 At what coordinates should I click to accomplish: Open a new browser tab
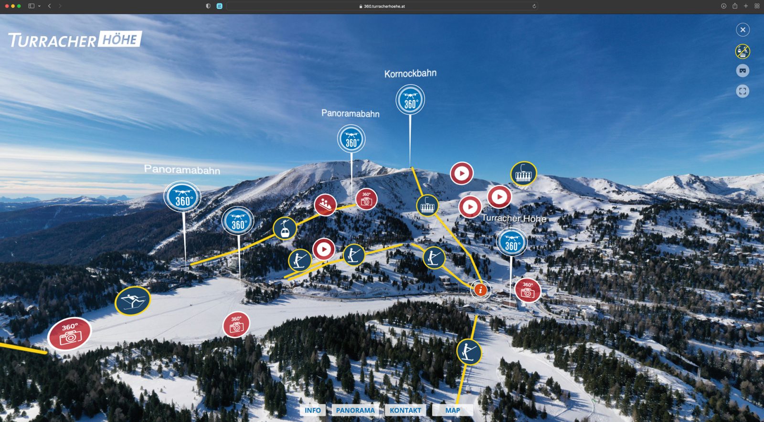point(746,6)
